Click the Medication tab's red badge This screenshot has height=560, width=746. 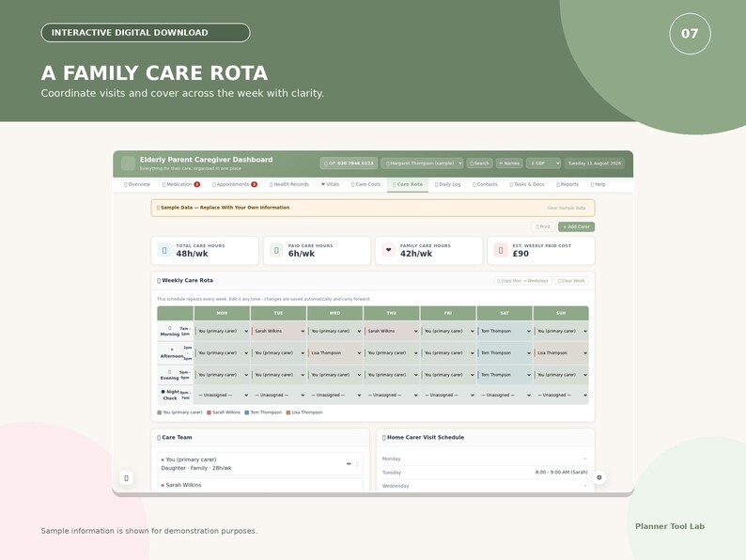(x=197, y=184)
